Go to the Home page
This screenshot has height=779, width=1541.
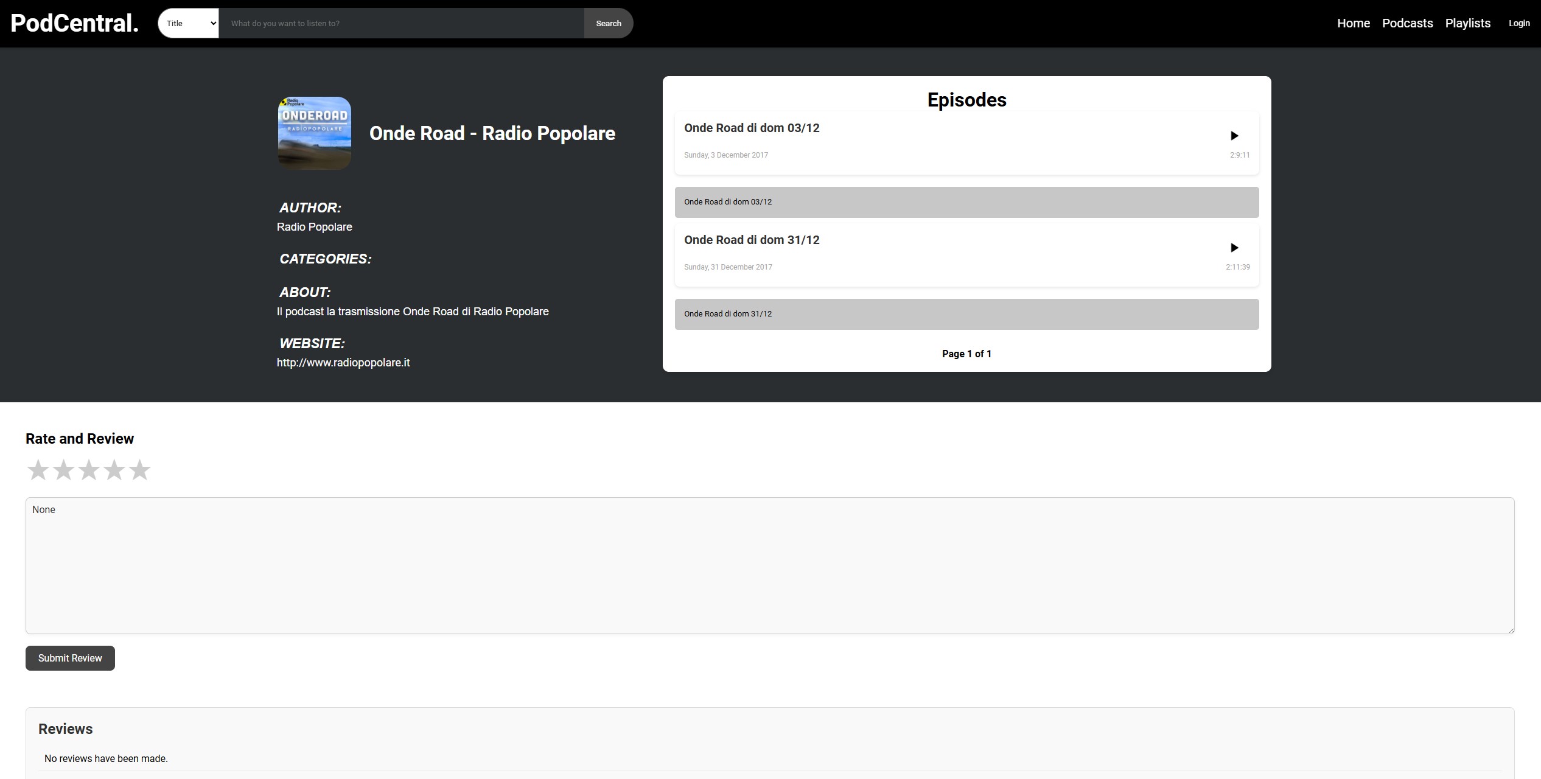1353,23
